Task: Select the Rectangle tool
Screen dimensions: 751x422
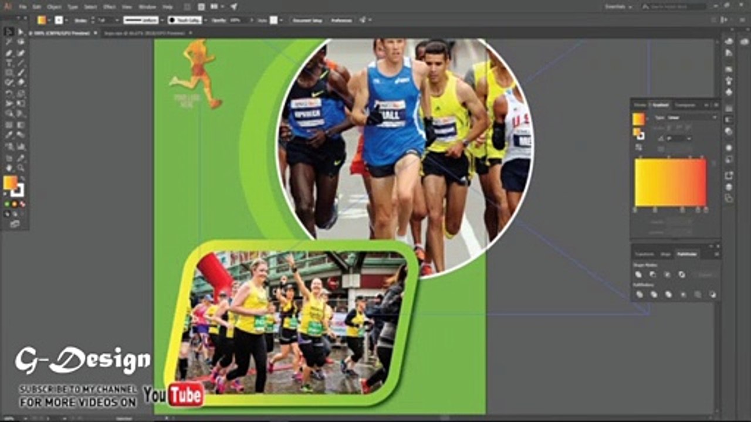Action: (9, 73)
